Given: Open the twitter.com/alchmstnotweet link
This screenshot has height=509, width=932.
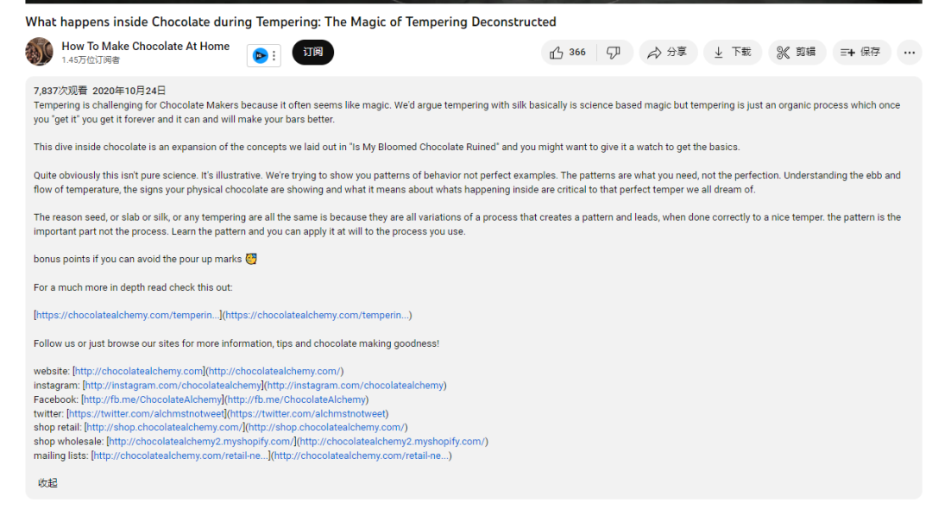Looking at the screenshot, I should (x=148, y=414).
